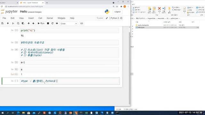The width and height of the screenshot is (205, 115).
Task: Open the Insert menu
Action: pyautogui.click(x=31, y=18)
